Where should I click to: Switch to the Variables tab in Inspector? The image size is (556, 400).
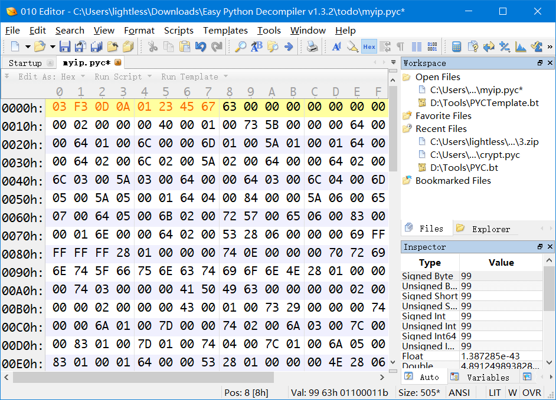[482, 378]
